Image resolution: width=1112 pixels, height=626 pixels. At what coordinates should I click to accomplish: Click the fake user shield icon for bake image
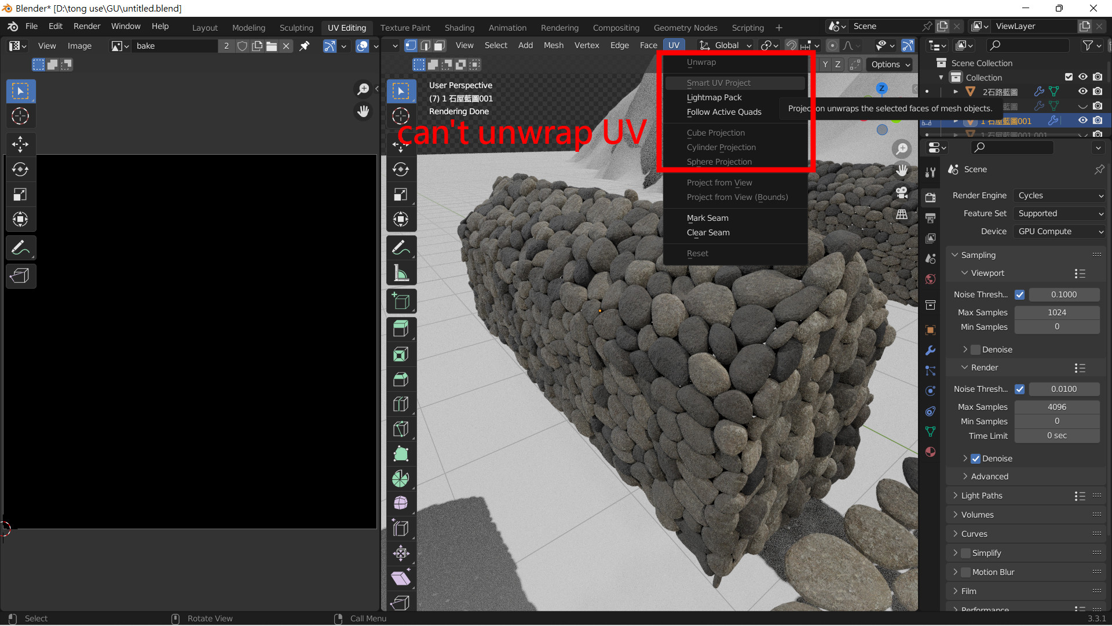[243, 46]
